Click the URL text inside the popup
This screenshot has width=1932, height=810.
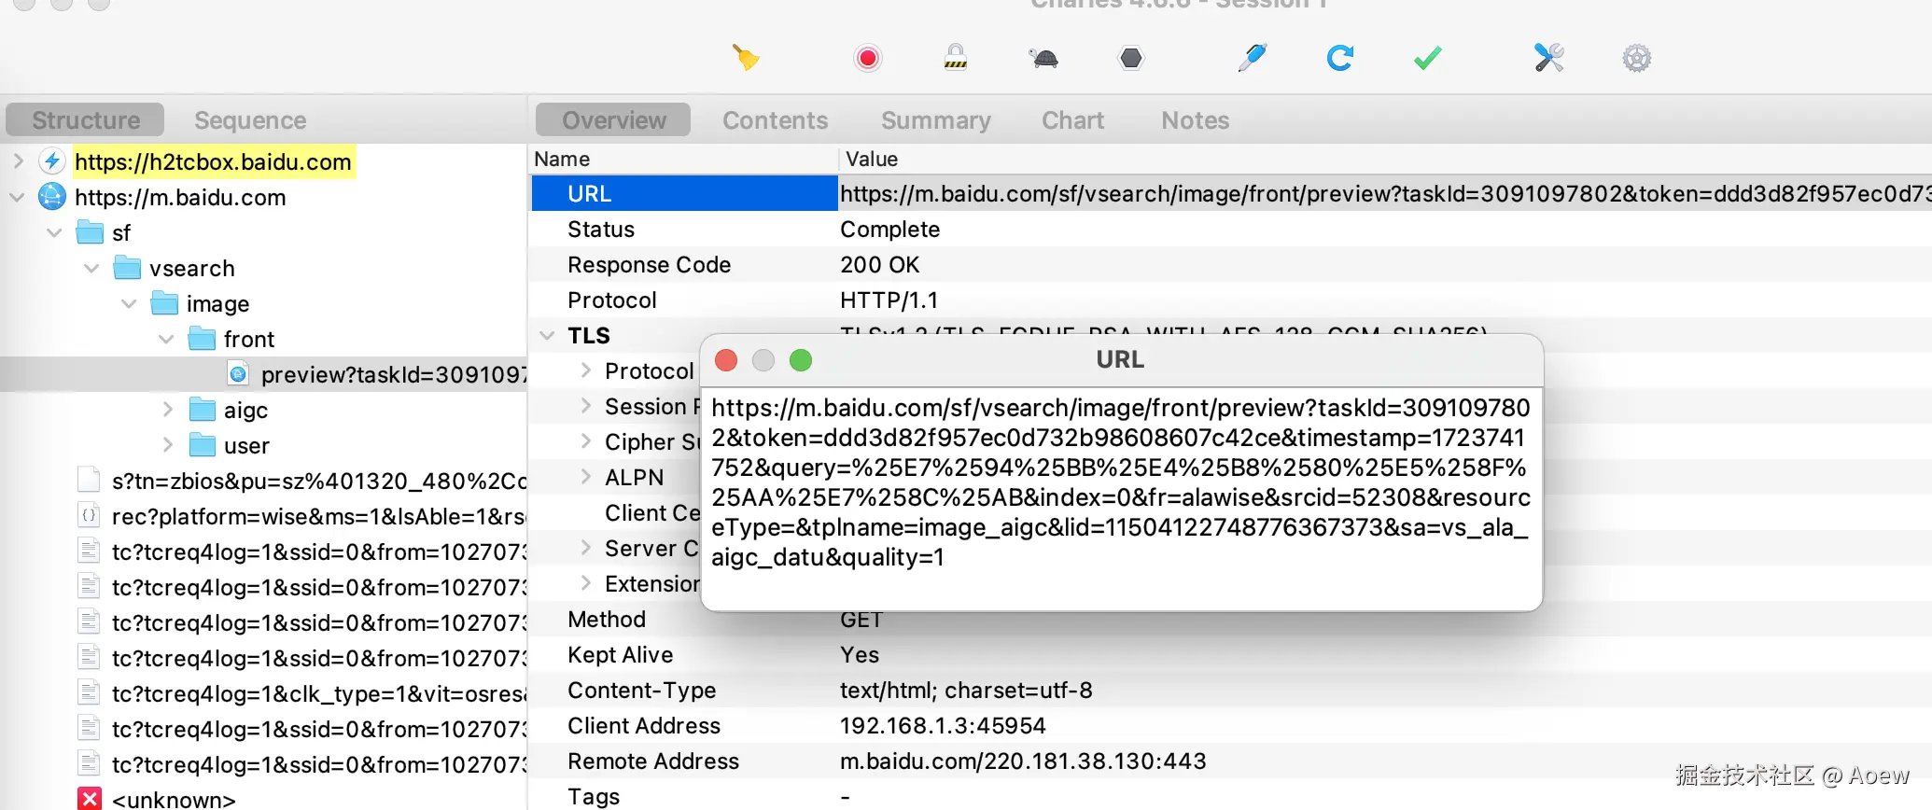1120,482
